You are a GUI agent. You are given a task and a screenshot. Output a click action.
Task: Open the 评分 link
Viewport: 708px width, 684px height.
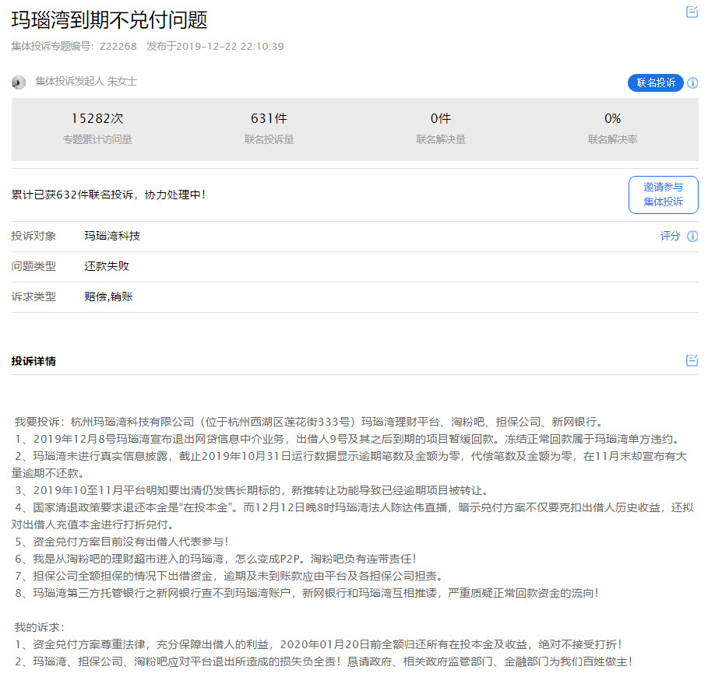pyautogui.click(x=670, y=236)
